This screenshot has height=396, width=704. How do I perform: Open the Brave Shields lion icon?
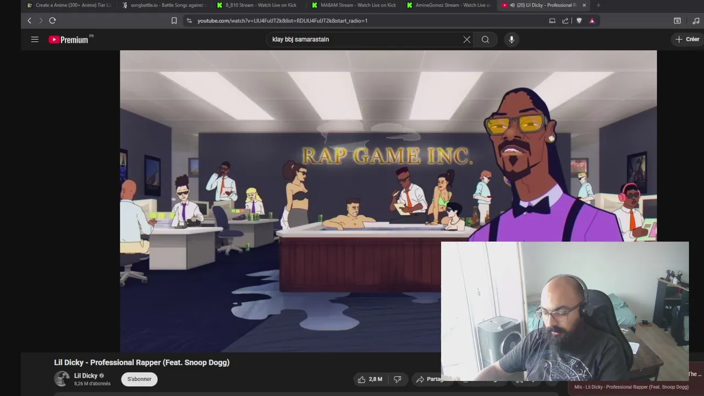[579, 20]
